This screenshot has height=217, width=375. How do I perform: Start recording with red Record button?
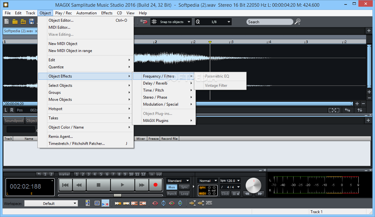point(156,185)
